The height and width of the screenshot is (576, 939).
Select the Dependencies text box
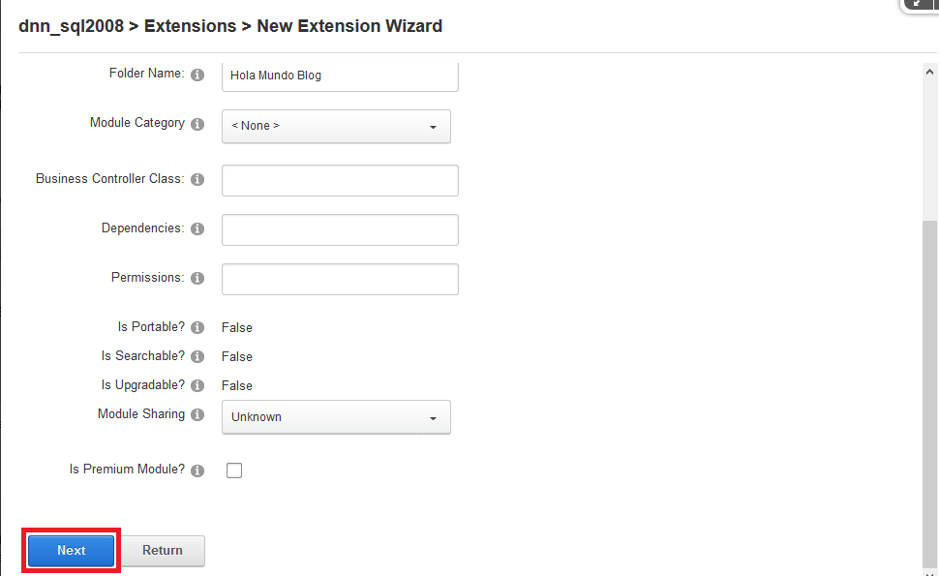click(x=340, y=230)
